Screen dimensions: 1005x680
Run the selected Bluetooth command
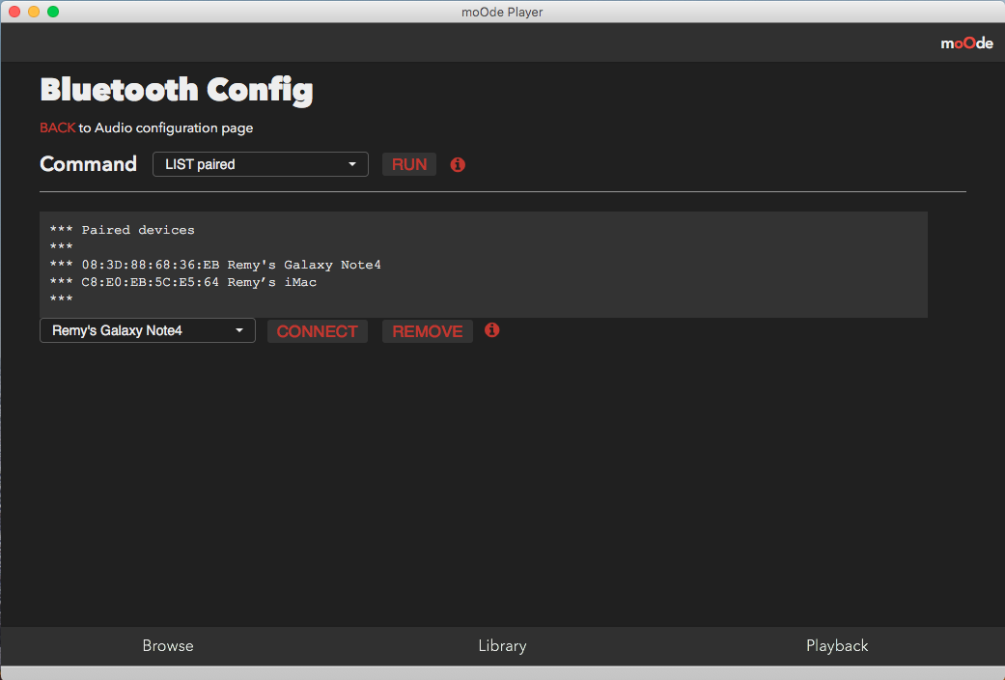coord(409,164)
